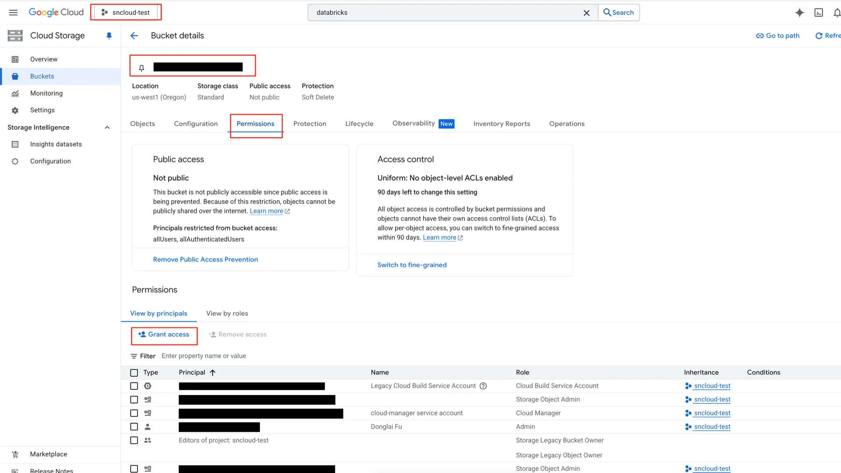The width and height of the screenshot is (841, 473).
Task: Click service account icon in Cloud Manager row
Action: 148,413
